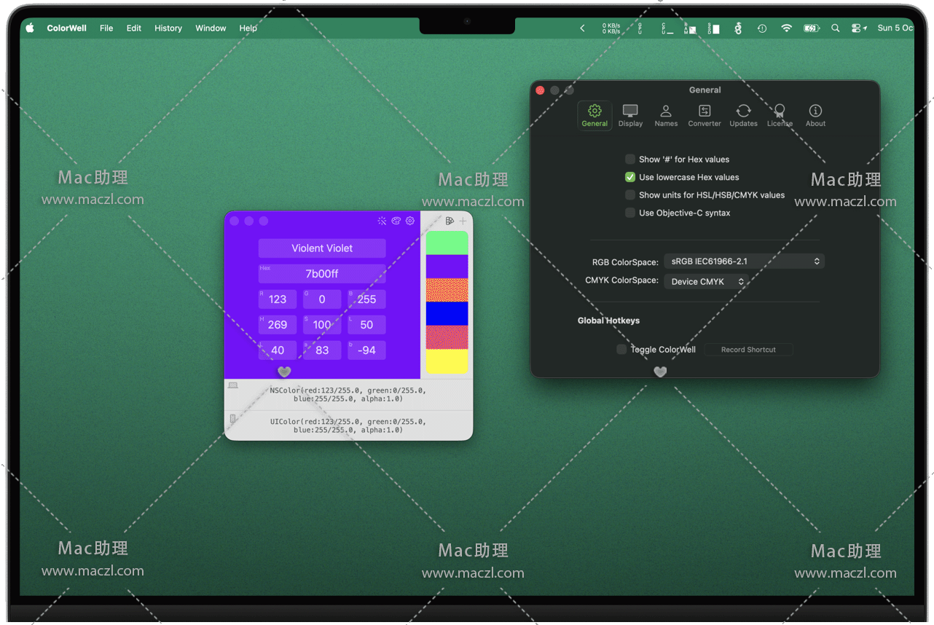Switch to the Names preferences tab
Viewport: 934px width, 625px height.
666,115
